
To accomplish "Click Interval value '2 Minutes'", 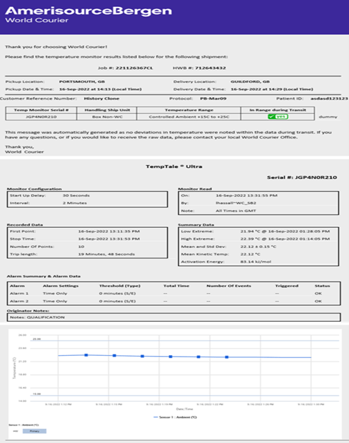I will tap(74, 203).
